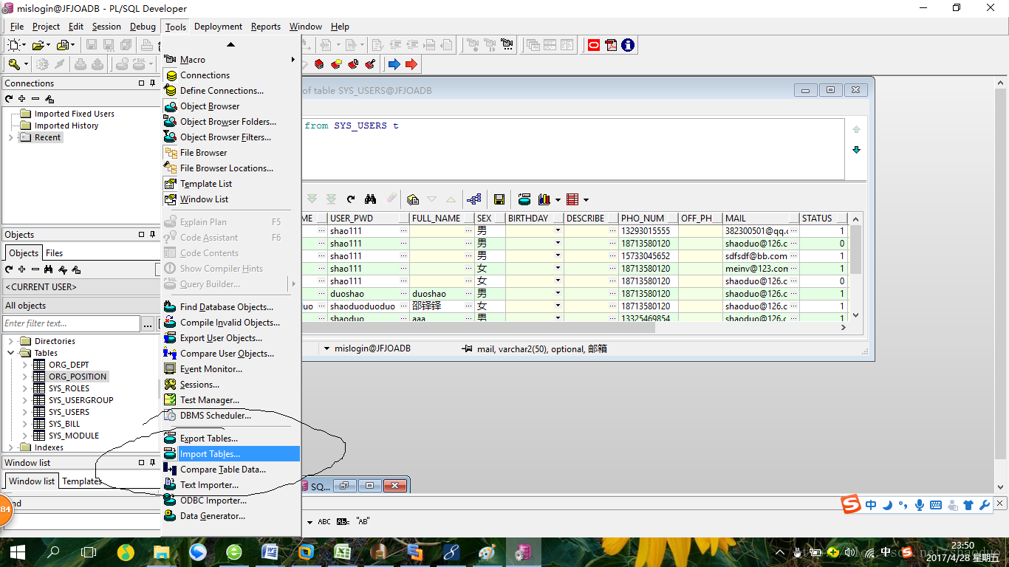Viewport: 1009px width, 567px height.
Task: Click the minus icon in Objects panel toolbar
Action: (35, 269)
